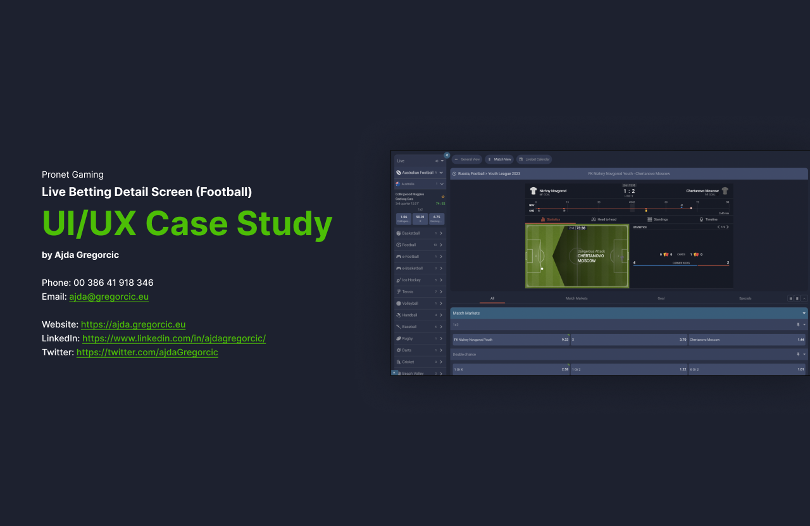Image resolution: width=810 pixels, height=526 pixels.
Task: Click the e-Basketball gamepad icon
Action: click(399, 268)
